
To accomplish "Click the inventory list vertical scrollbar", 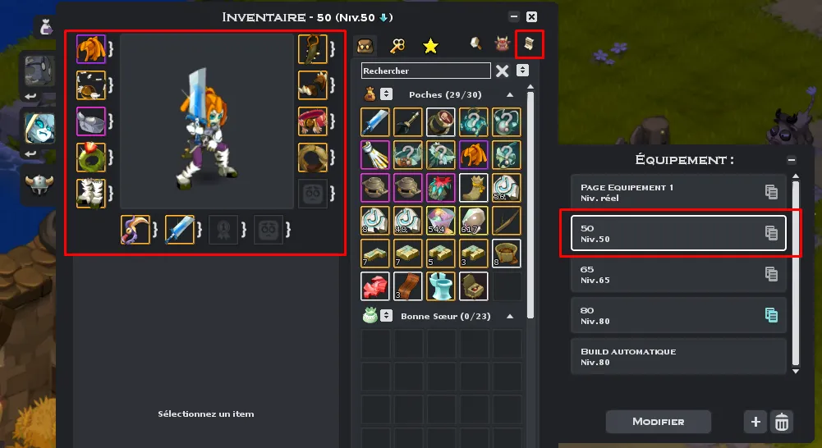I will [530, 204].
